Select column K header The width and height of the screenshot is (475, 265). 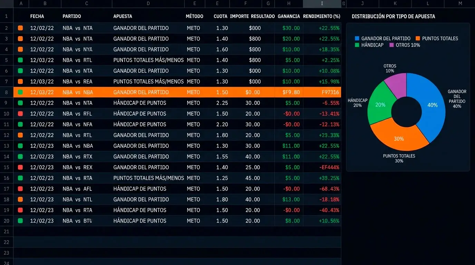[x=395, y=3]
